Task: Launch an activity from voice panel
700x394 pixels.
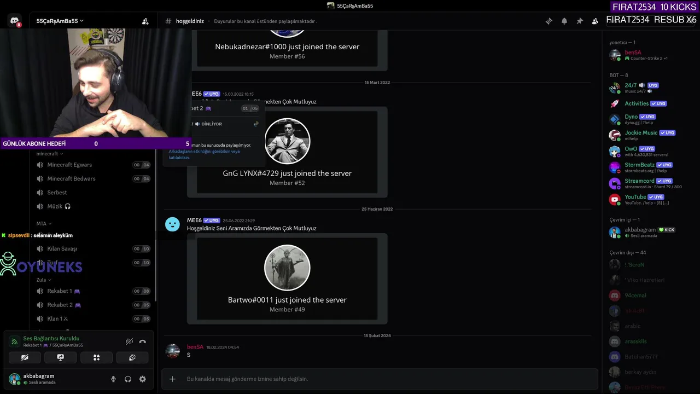Action: (x=96, y=357)
